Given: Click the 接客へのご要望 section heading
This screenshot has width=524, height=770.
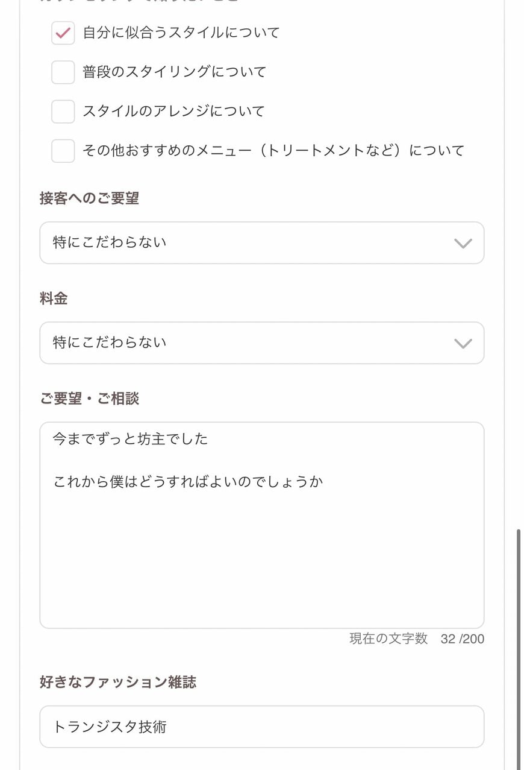Looking at the screenshot, I should click(89, 198).
